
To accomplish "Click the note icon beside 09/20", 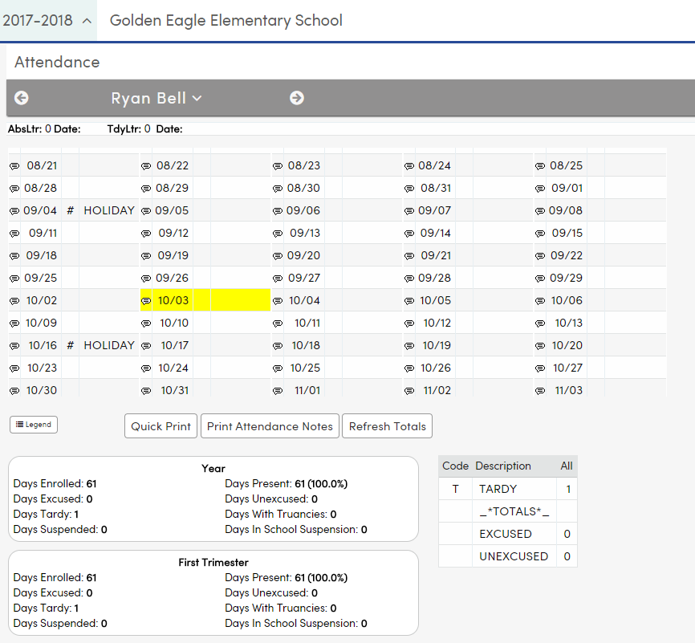I will coord(277,255).
